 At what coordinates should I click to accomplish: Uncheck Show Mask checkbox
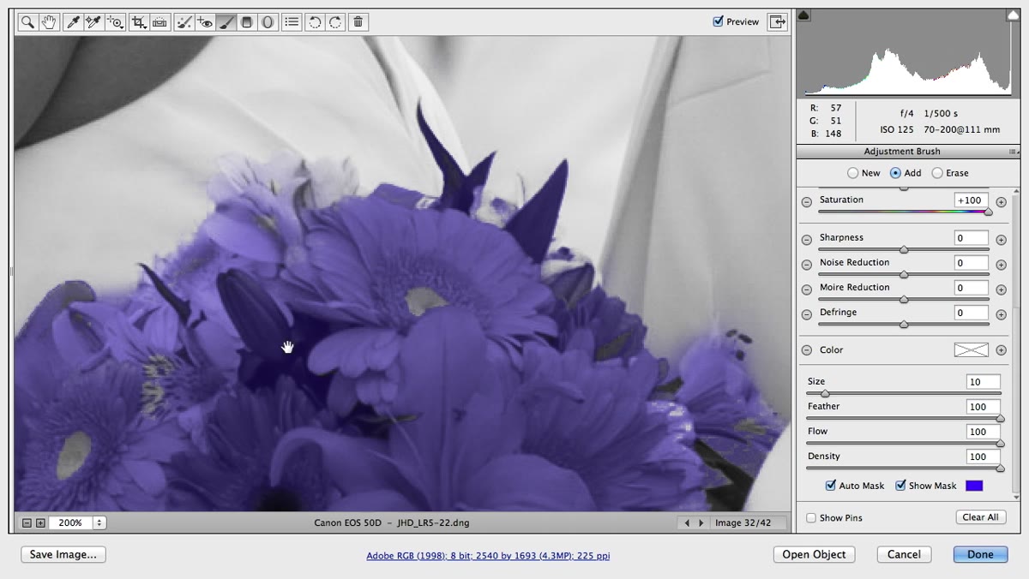click(900, 486)
